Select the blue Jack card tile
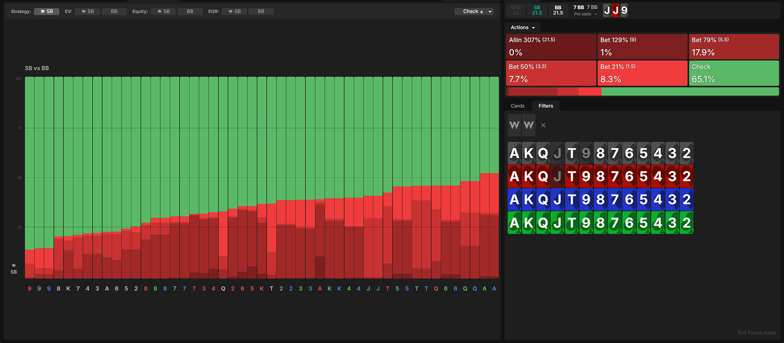 [557, 199]
